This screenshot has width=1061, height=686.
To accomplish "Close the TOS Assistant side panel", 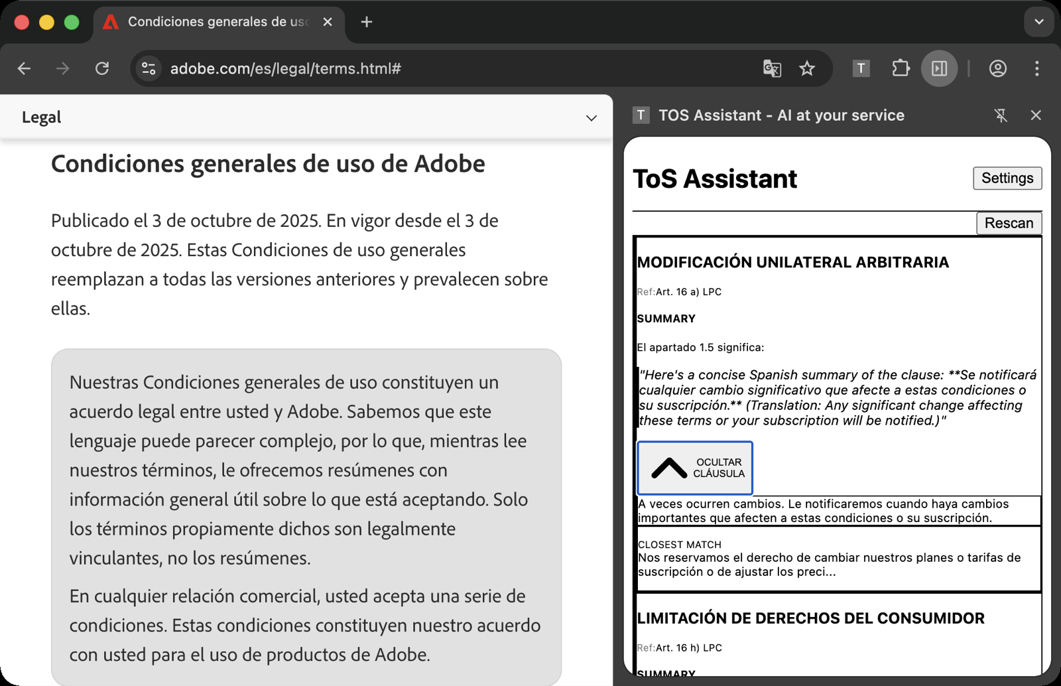I will 1036,115.
